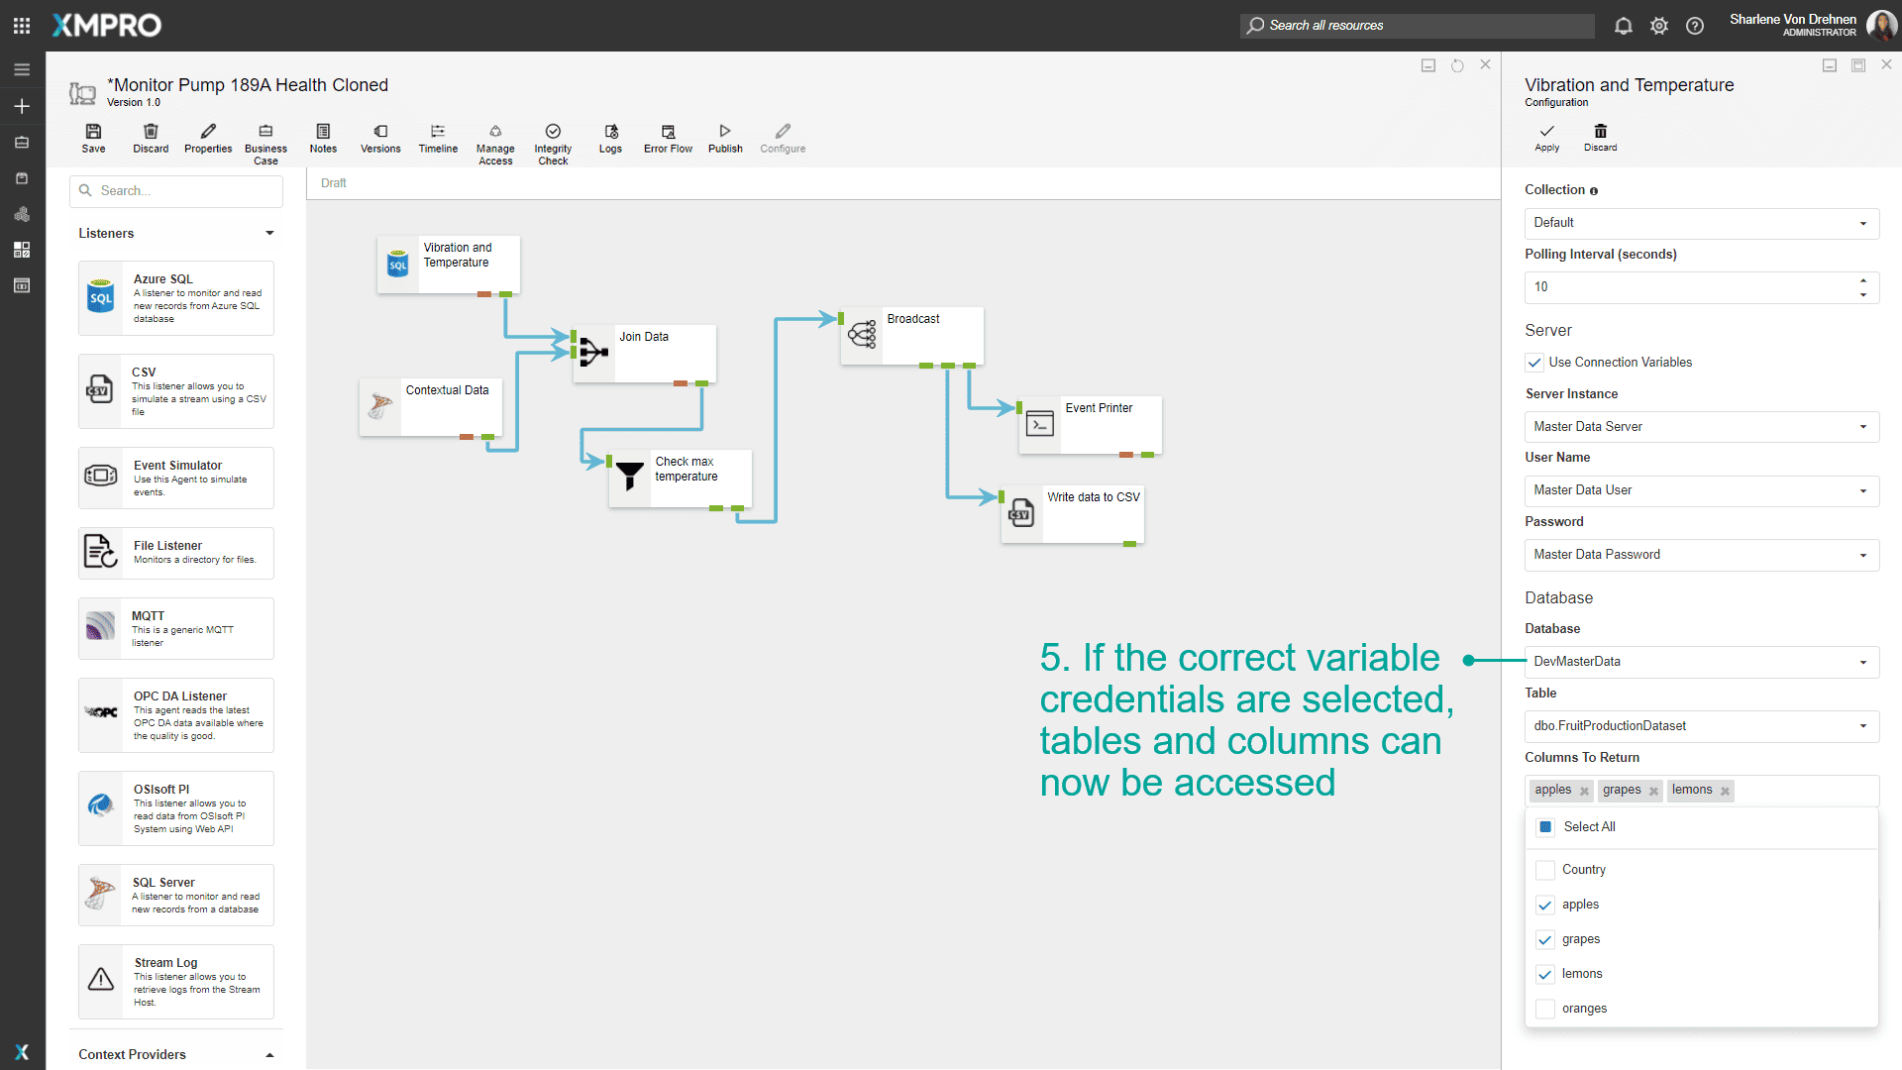The height and width of the screenshot is (1070, 1902).
Task: Uncheck the grapes column option
Action: click(1544, 939)
